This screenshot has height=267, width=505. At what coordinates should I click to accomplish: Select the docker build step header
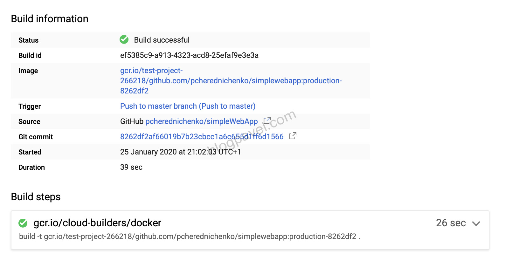point(97,223)
